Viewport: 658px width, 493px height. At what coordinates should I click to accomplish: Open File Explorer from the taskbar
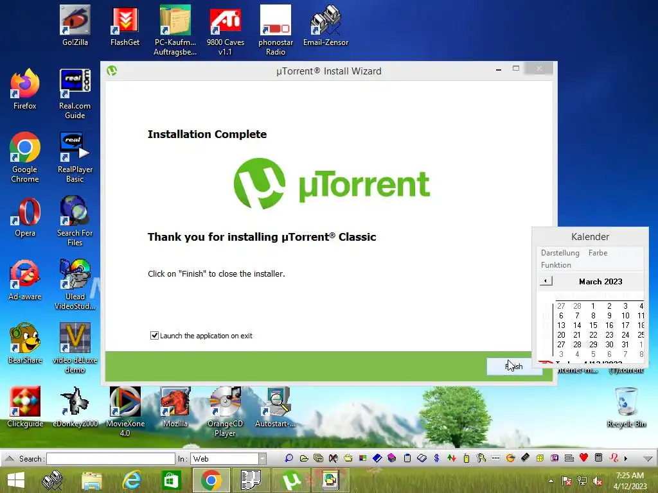click(x=92, y=480)
